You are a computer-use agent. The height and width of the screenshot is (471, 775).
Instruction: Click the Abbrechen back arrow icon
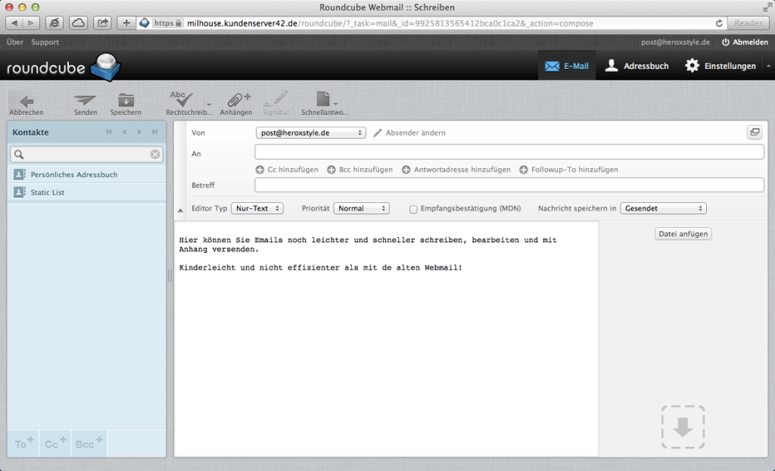(26, 101)
